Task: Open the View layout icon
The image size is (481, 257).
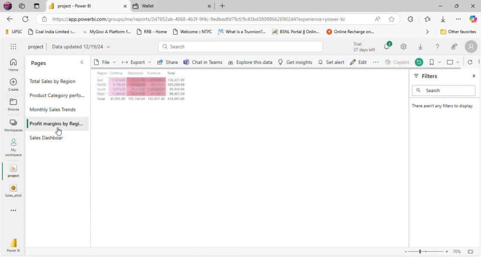Action: pos(450,62)
